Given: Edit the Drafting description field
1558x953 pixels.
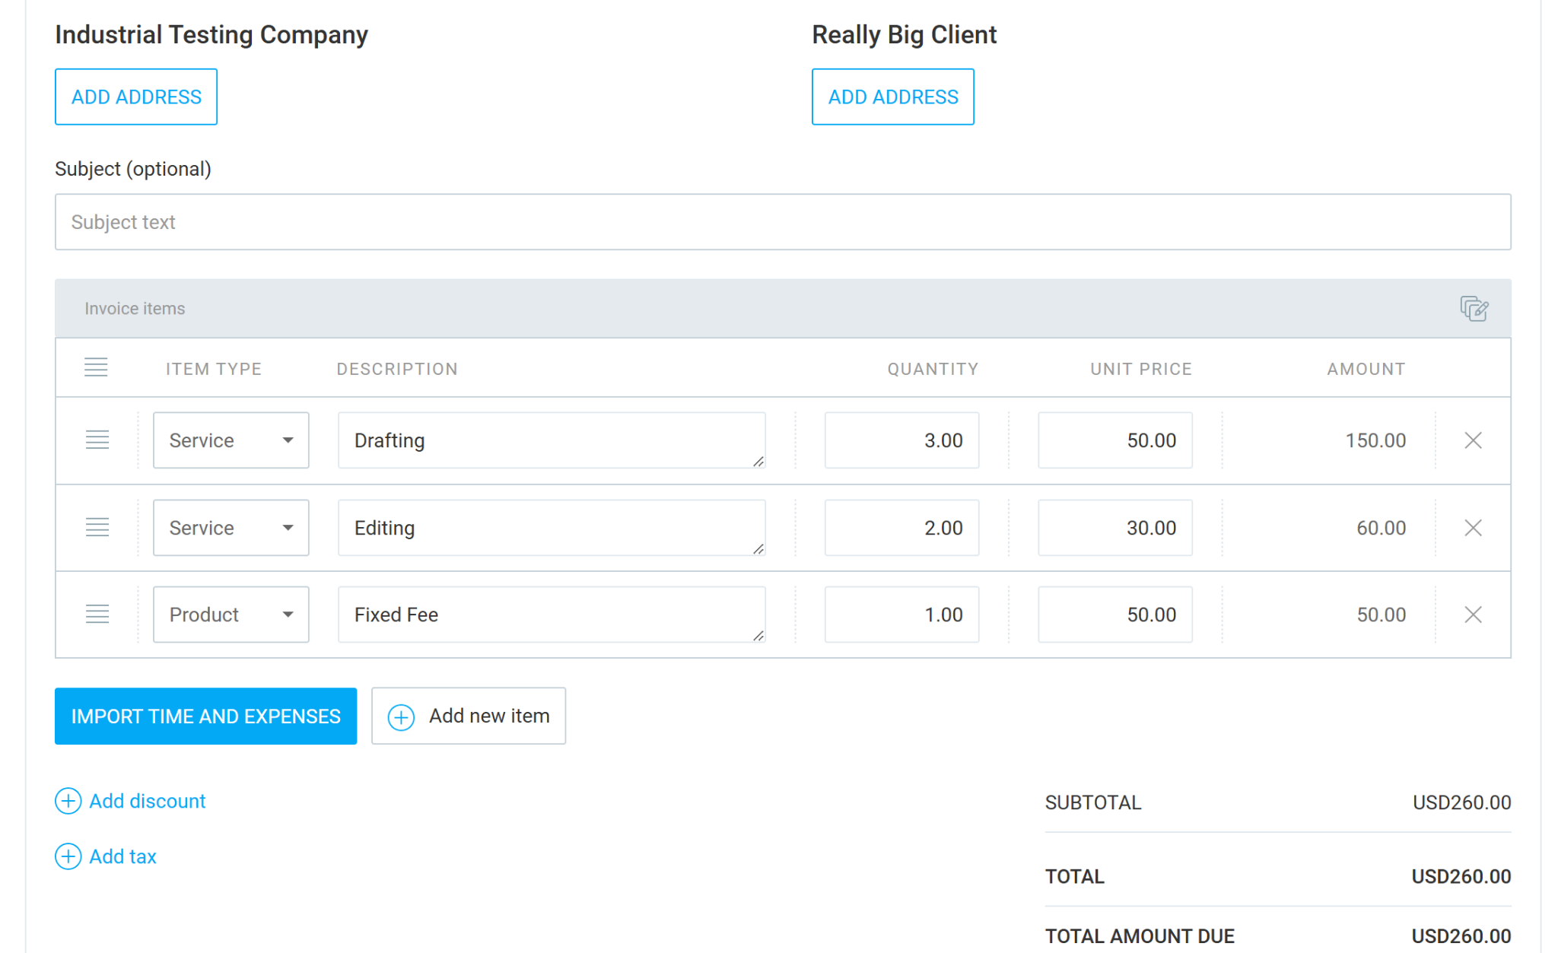Looking at the screenshot, I should click(552, 440).
